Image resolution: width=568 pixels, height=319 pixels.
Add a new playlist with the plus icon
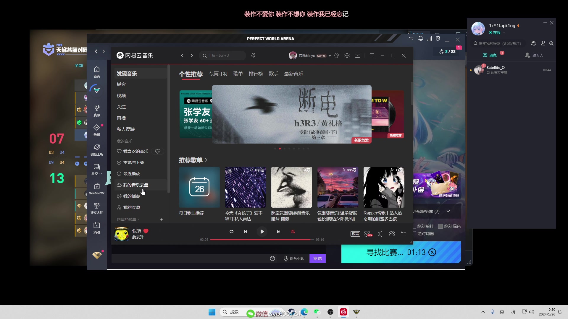pos(161,219)
